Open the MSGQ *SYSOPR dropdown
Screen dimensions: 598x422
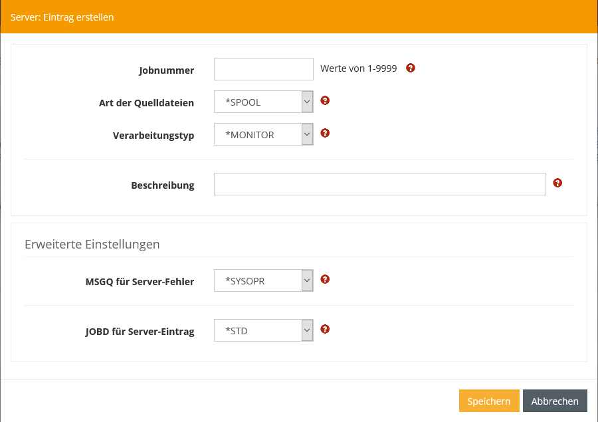click(263, 280)
